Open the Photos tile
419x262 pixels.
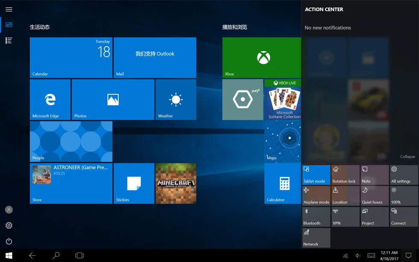113,99
